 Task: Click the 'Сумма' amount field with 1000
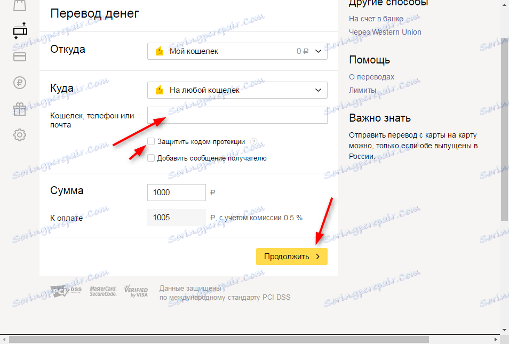pyautogui.click(x=176, y=193)
